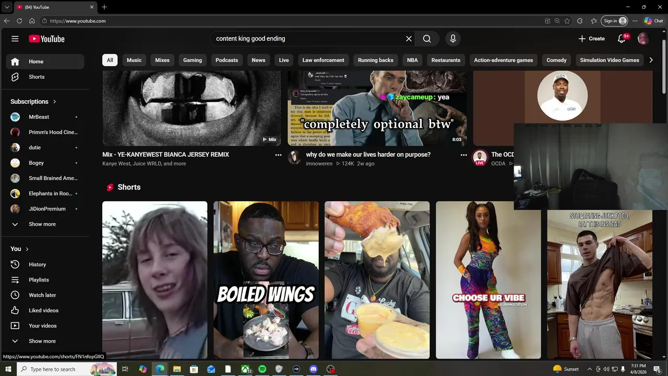This screenshot has height=376, width=668.
Task: Open the JiDionPremium subscription
Action: point(45,209)
